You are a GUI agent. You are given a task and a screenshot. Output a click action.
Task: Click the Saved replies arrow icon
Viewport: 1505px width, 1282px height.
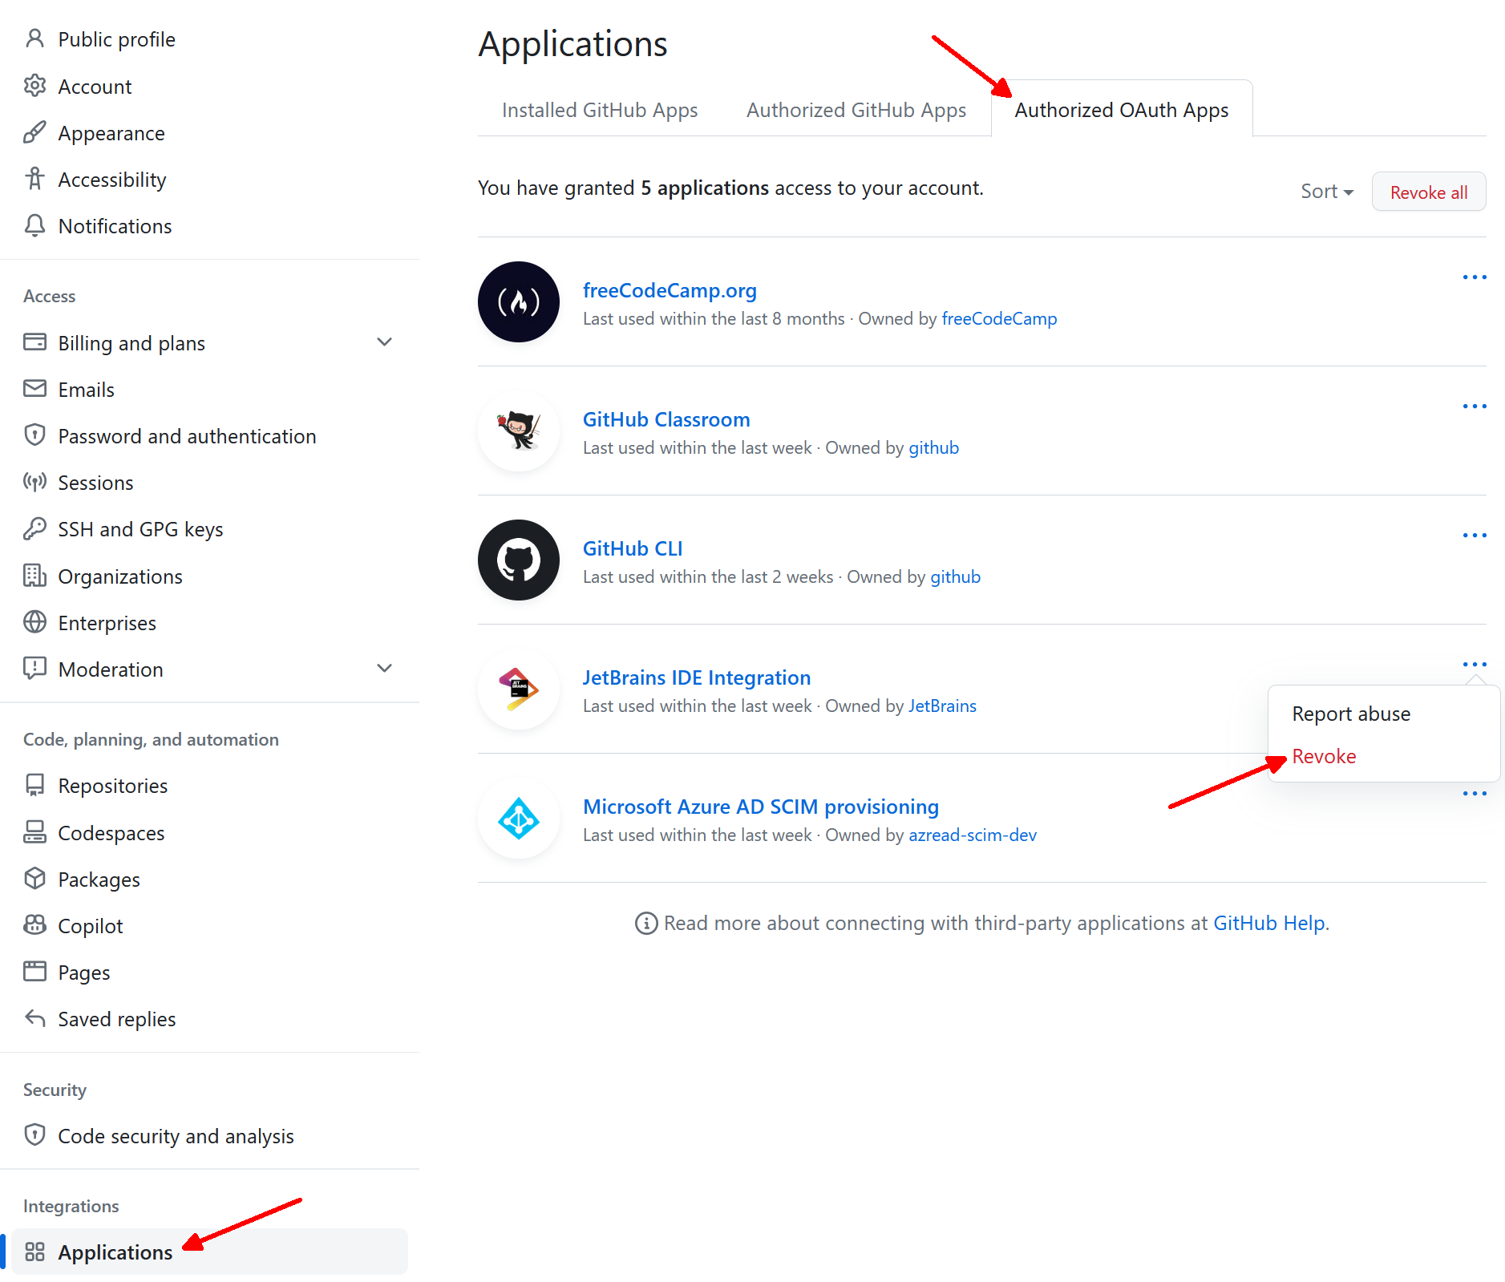coord(34,1018)
